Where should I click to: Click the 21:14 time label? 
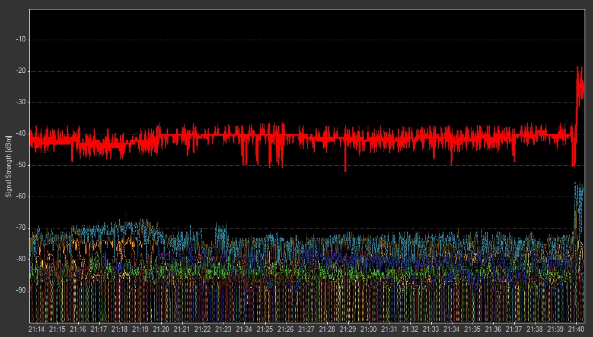[x=37, y=329]
